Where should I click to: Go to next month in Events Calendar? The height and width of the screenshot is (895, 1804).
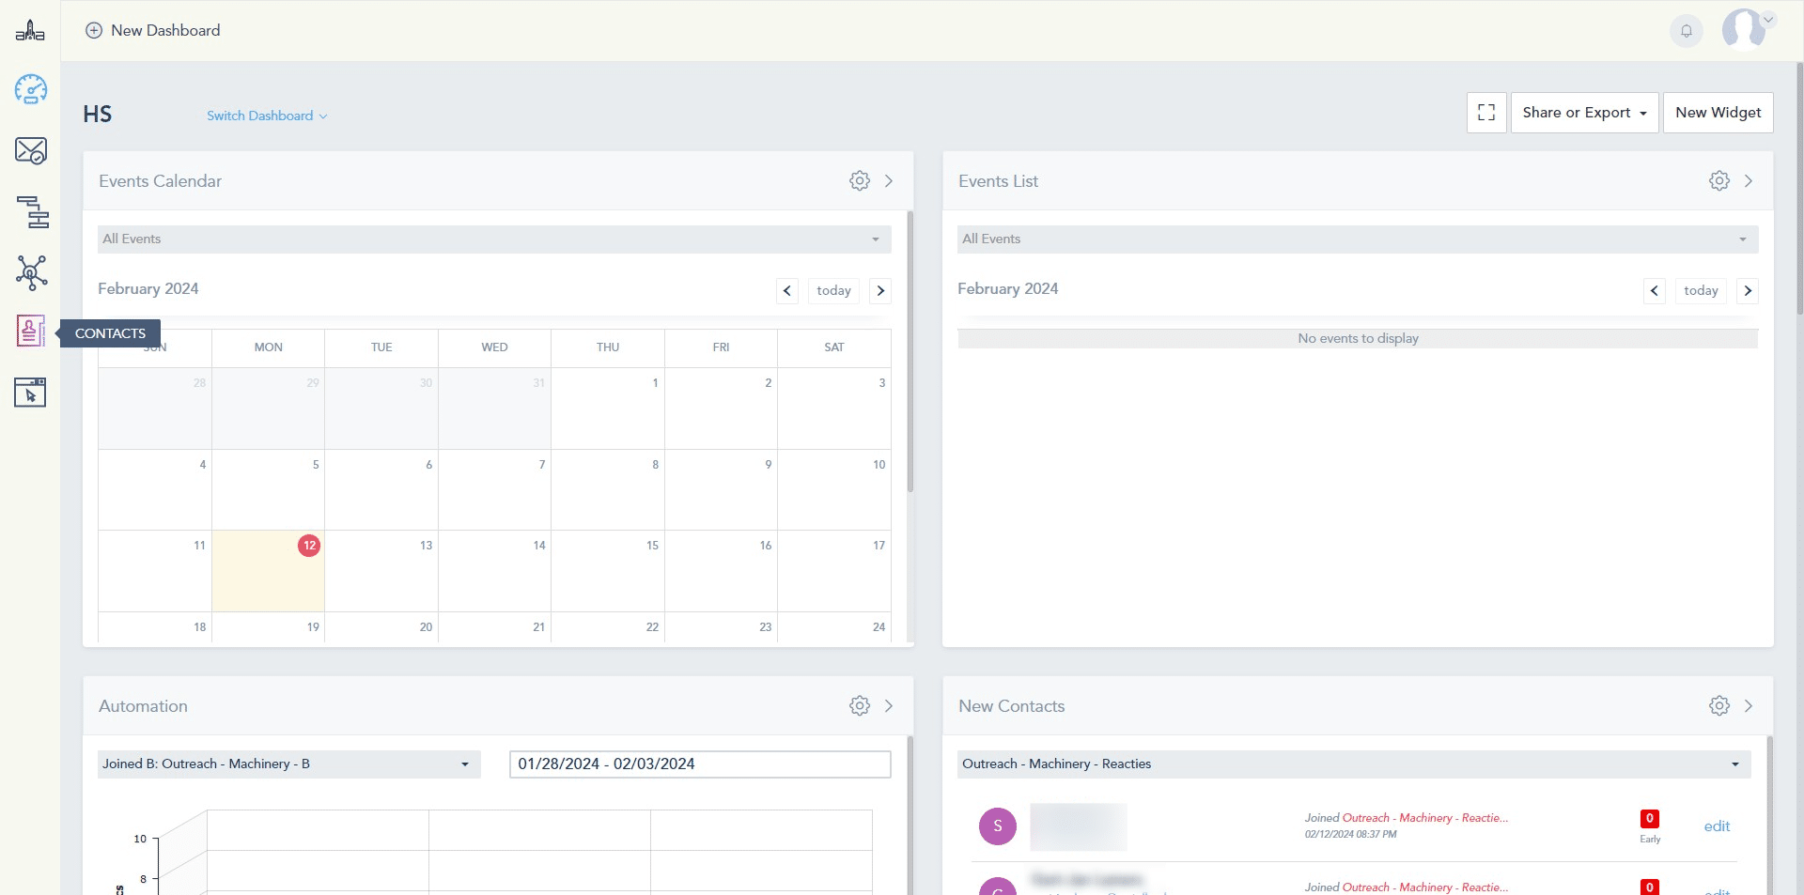coord(880,291)
